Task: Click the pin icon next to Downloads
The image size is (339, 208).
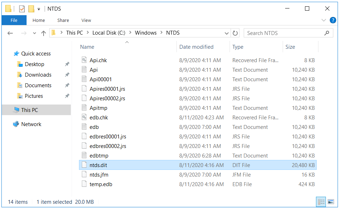Action: pos(67,75)
